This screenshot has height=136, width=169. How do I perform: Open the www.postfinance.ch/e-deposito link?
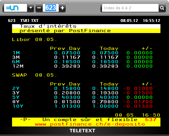[90, 124]
